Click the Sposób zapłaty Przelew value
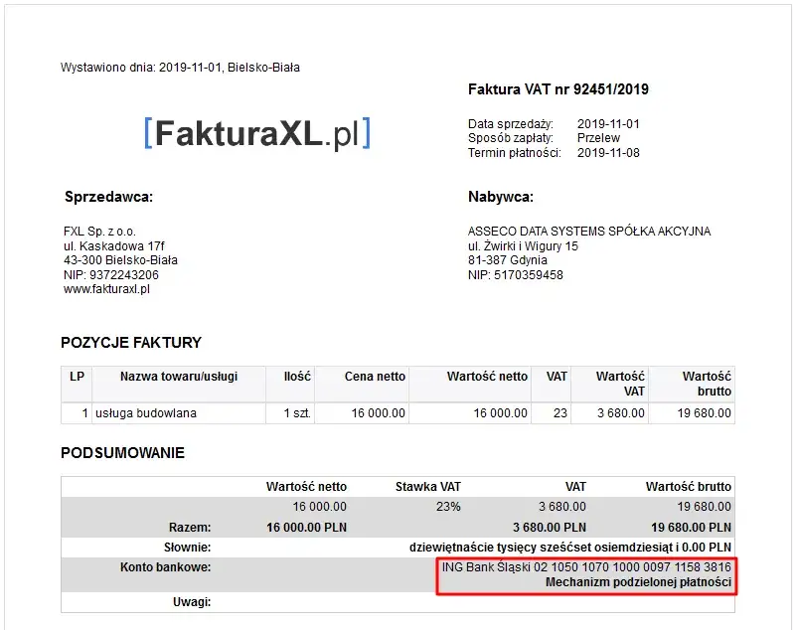Image resolution: width=797 pixels, height=630 pixels. point(601,137)
